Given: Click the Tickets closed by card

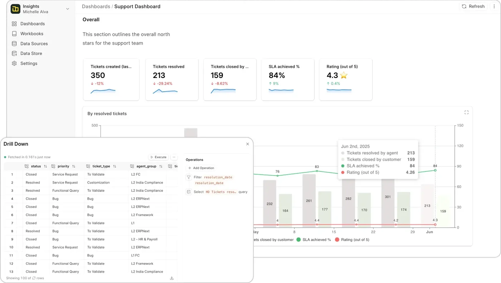Looking at the screenshot, I should (230, 79).
